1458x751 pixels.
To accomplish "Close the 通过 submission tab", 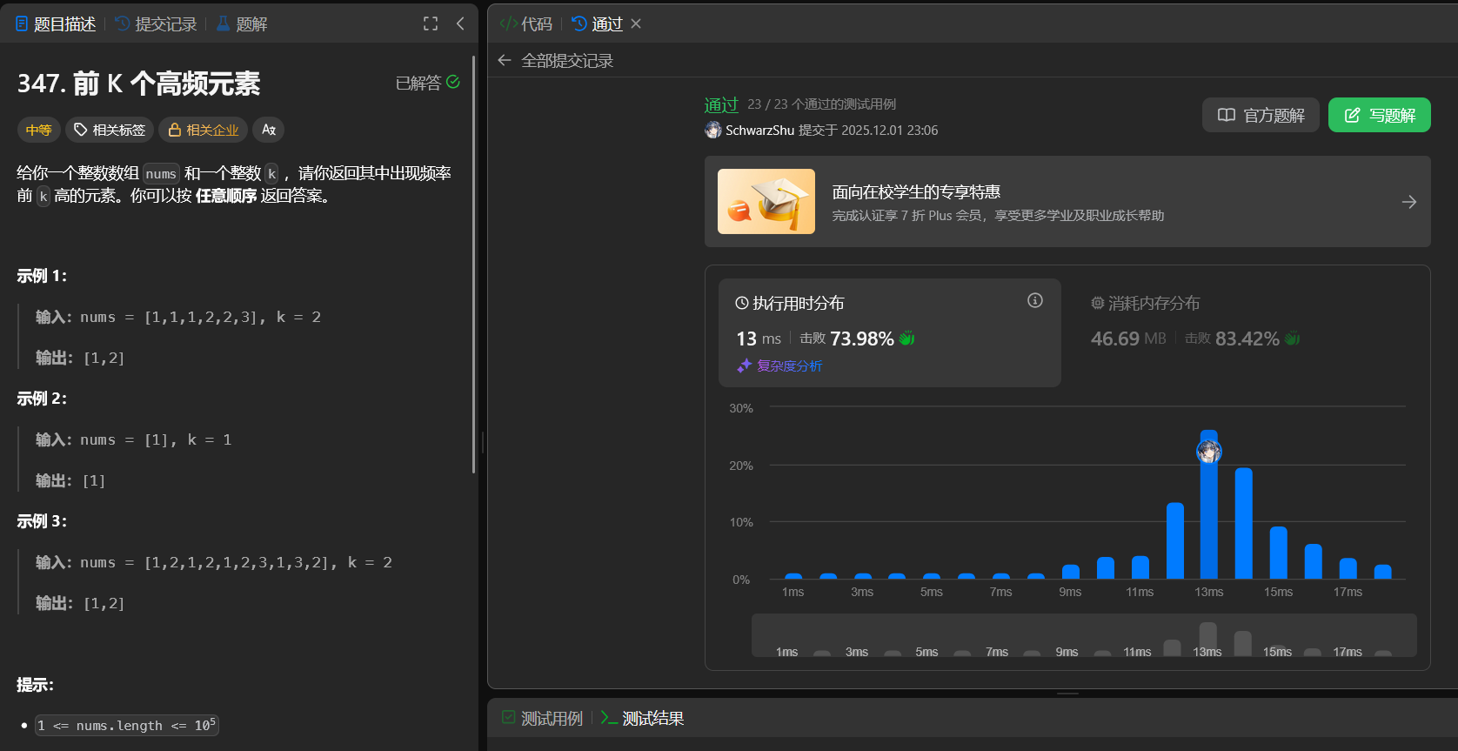I will pyautogui.click(x=636, y=23).
